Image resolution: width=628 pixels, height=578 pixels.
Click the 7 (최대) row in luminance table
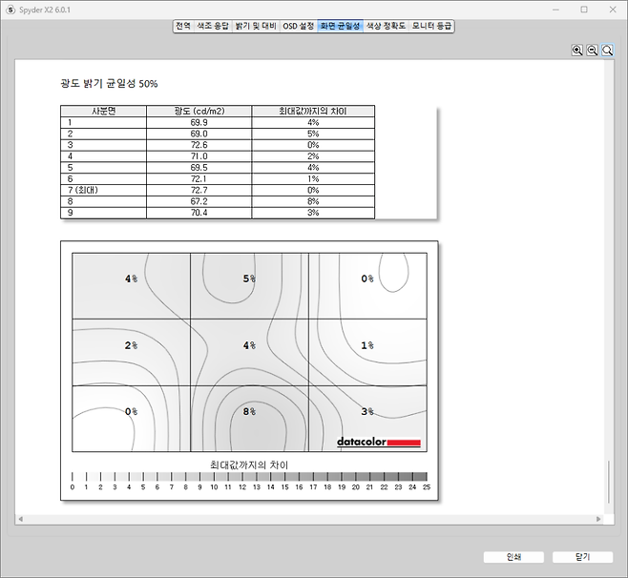[217, 191]
